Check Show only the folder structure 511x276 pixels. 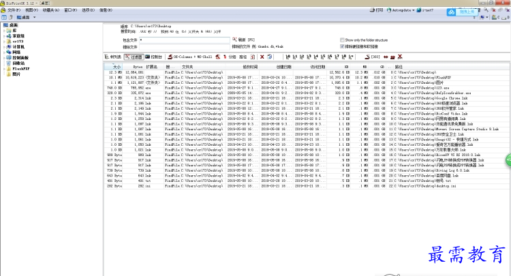(342, 40)
